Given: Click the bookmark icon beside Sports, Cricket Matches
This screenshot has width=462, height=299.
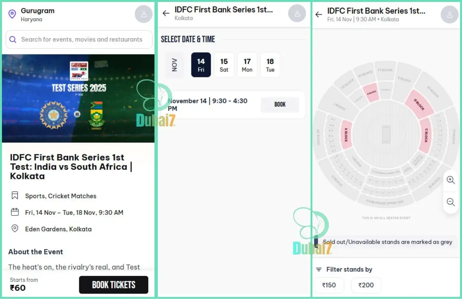Looking at the screenshot, I should 15,195.
